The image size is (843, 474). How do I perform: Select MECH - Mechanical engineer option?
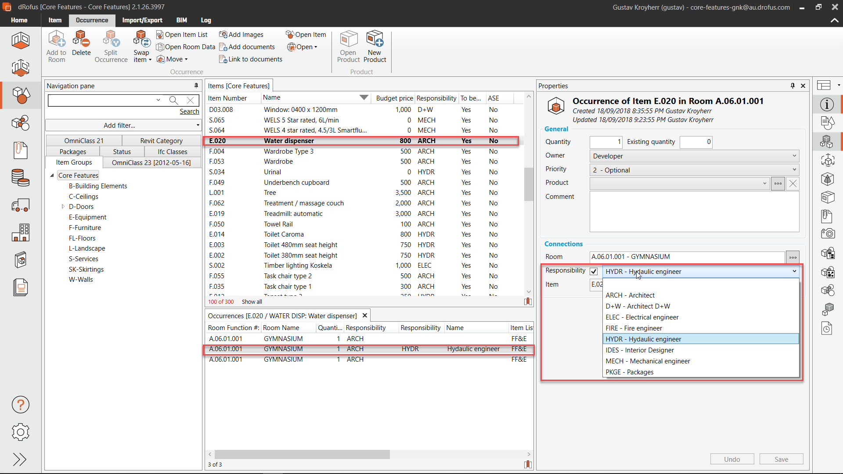648,361
